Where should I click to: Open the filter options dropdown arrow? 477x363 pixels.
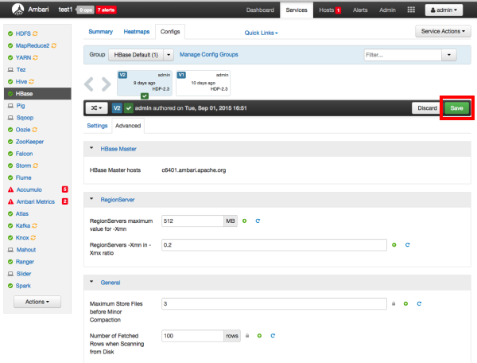(x=448, y=55)
